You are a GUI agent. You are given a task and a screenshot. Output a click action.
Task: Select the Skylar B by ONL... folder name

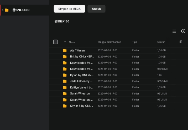pos(81,106)
